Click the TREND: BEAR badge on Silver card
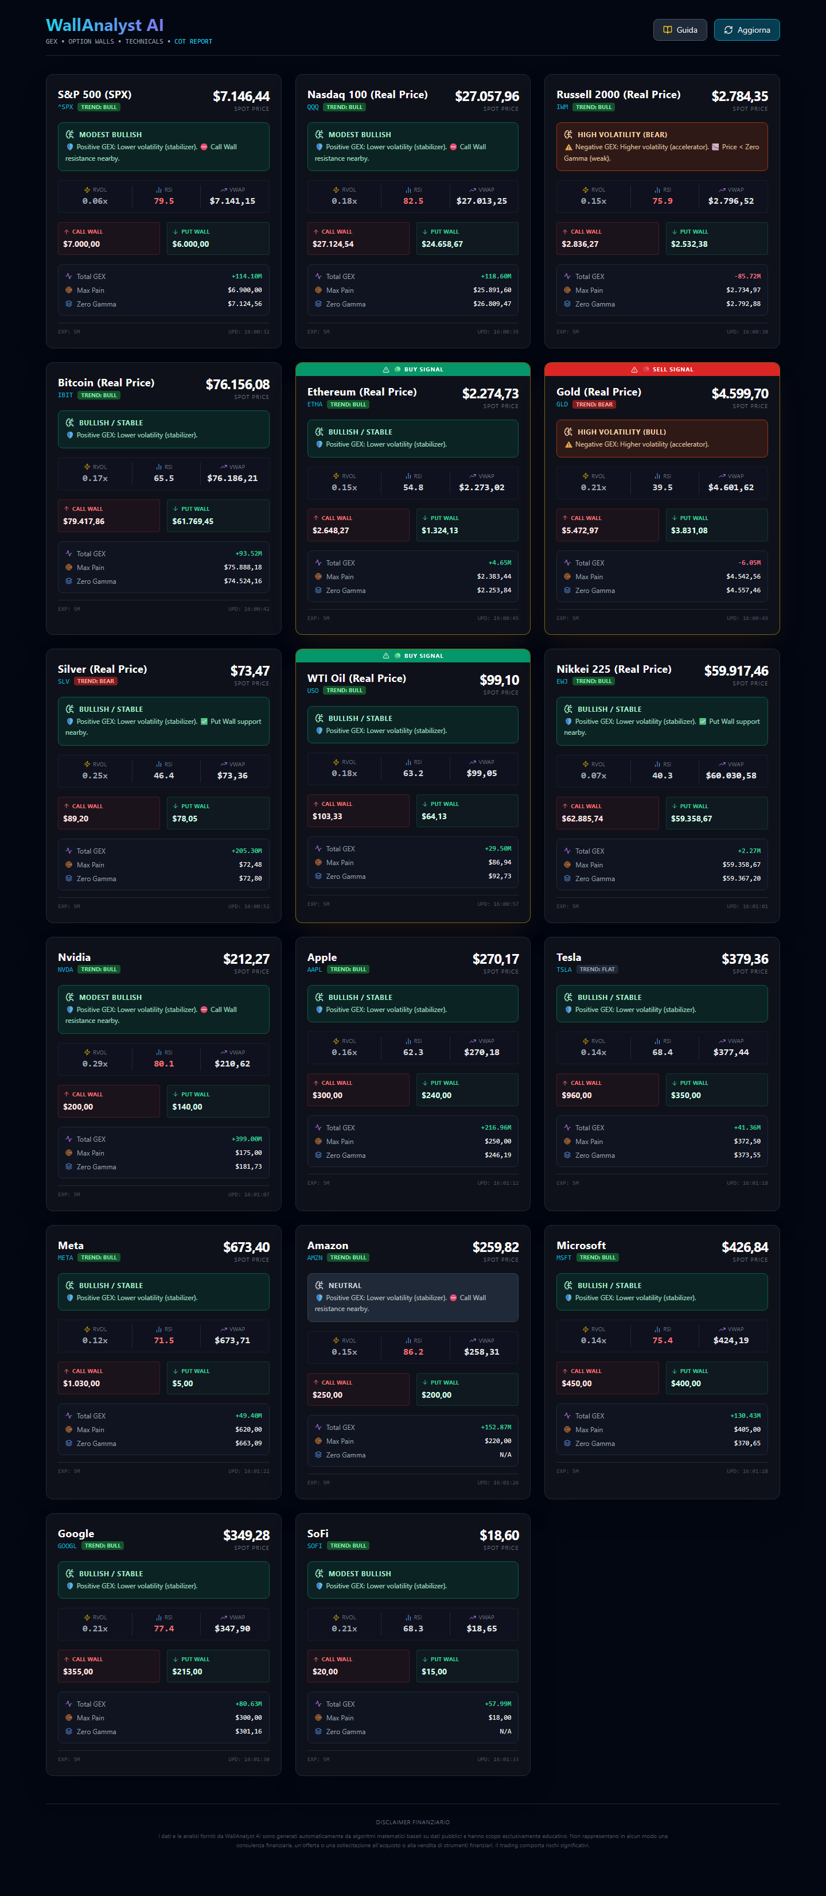The width and height of the screenshot is (826, 1896). [x=96, y=681]
